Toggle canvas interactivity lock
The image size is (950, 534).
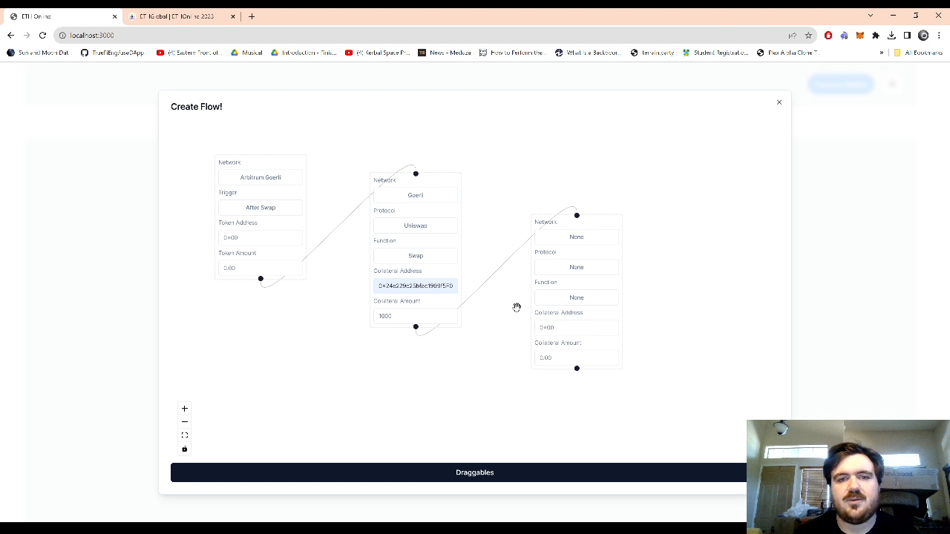click(185, 449)
